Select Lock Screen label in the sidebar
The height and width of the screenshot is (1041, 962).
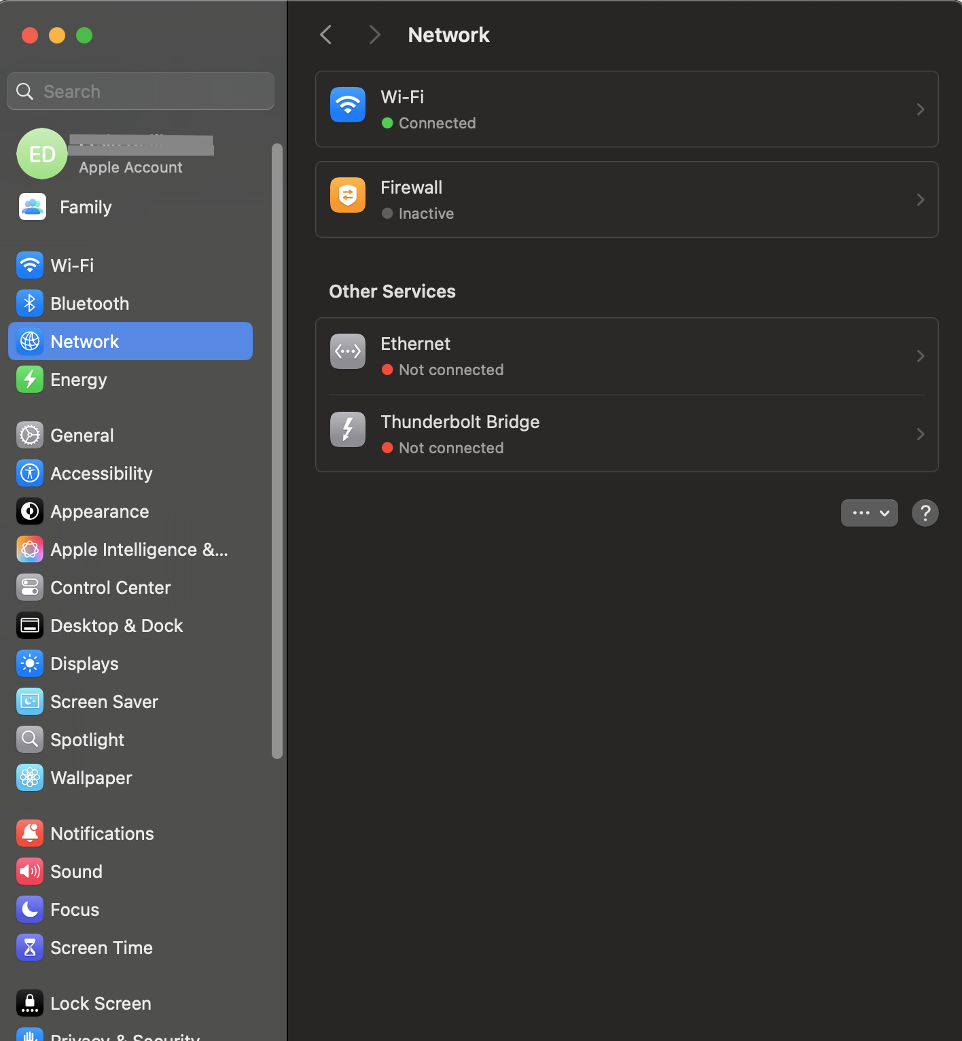tap(101, 1004)
